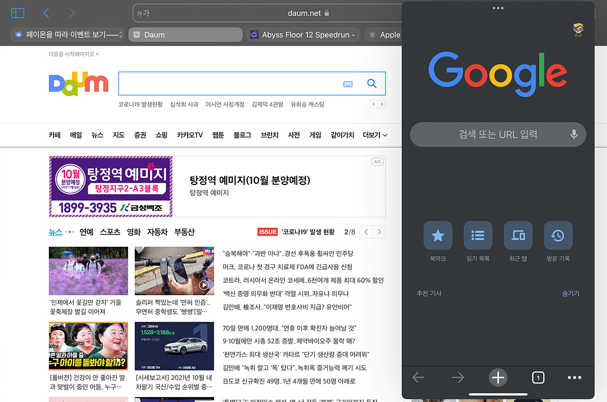Open Chrome 읽기 목록 shortcut
607x402 pixels.
click(x=478, y=235)
